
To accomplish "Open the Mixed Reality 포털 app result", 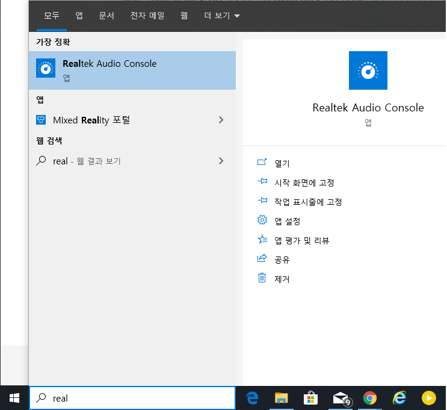I will point(132,120).
